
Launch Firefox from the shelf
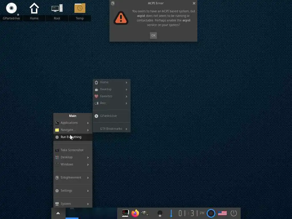coord(135,213)
